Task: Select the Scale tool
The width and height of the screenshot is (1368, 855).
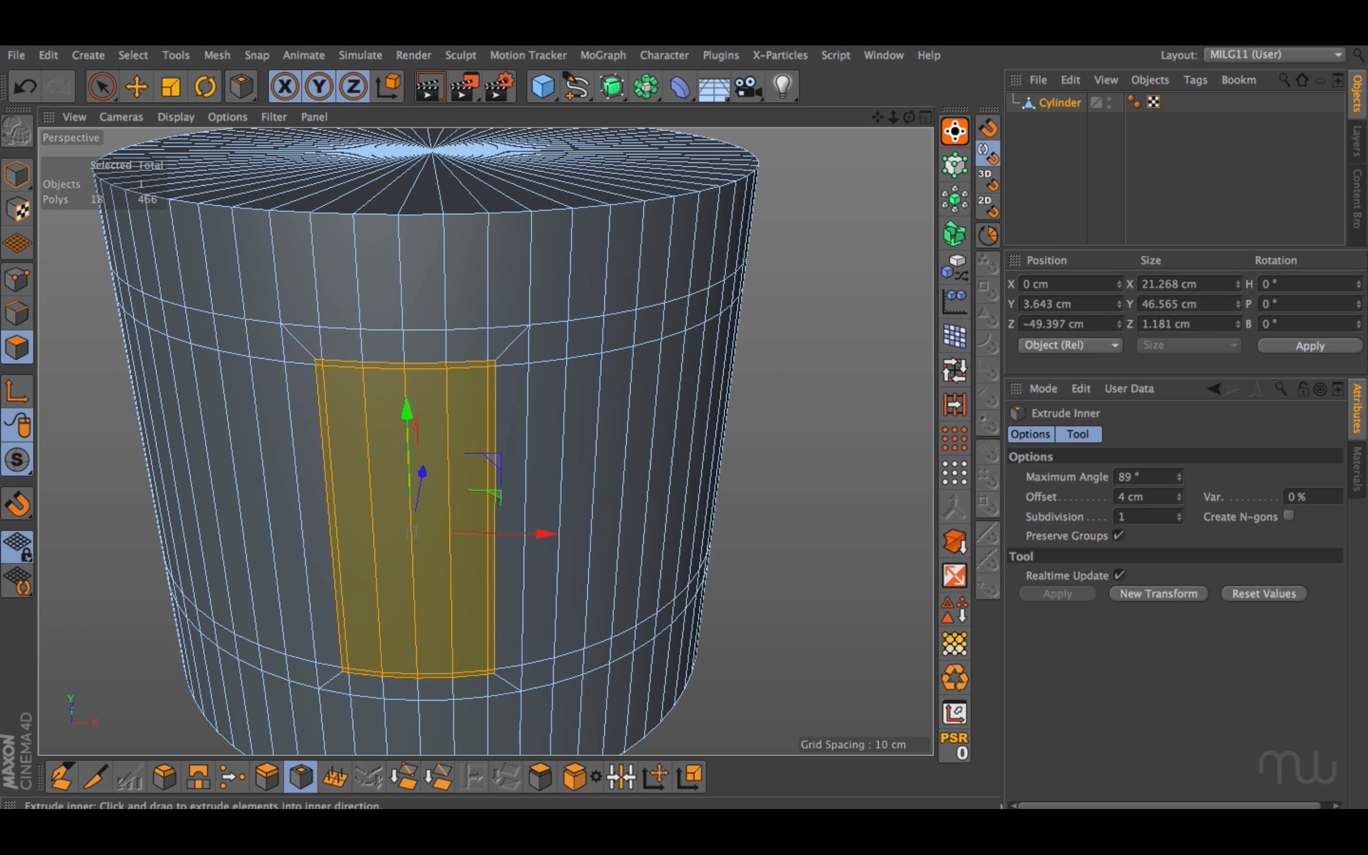Action: (170, 87)
